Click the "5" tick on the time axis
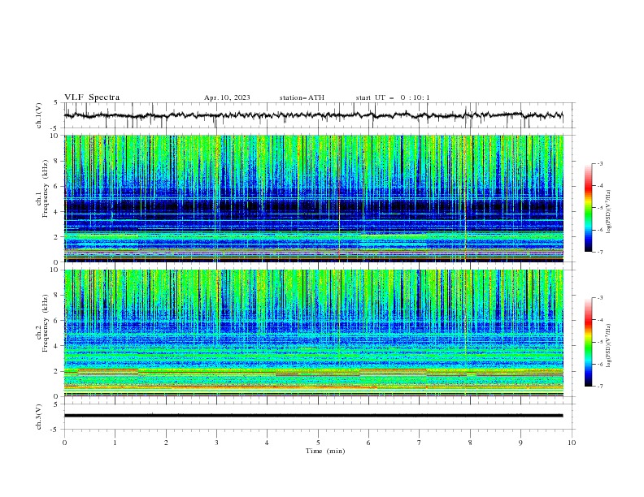Screen dimensions: 644x497 coord(318,443)
